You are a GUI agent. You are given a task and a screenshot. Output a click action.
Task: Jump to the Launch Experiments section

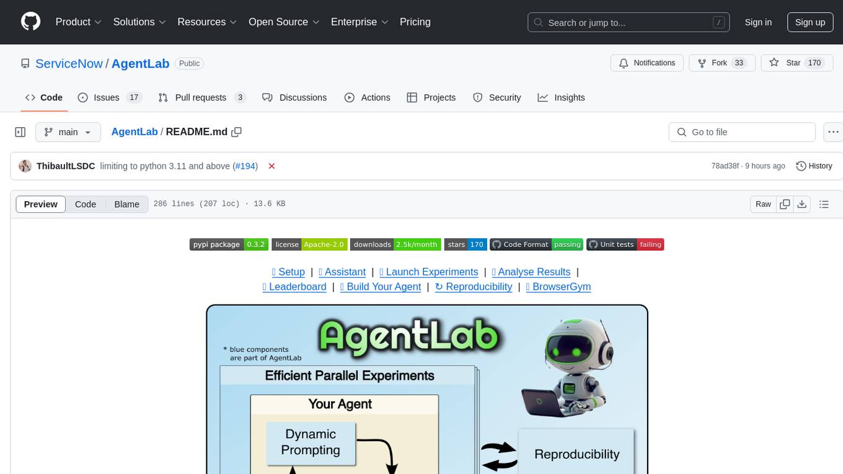429,272
